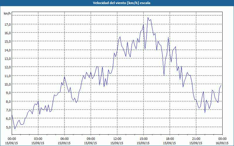
Task: Click the 15/09/15 date under 21:00
Action: click(x=196, y=143)
